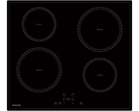139x111 pixels.
Task: Decrease heat with the minus control
Action: (64, 103)
